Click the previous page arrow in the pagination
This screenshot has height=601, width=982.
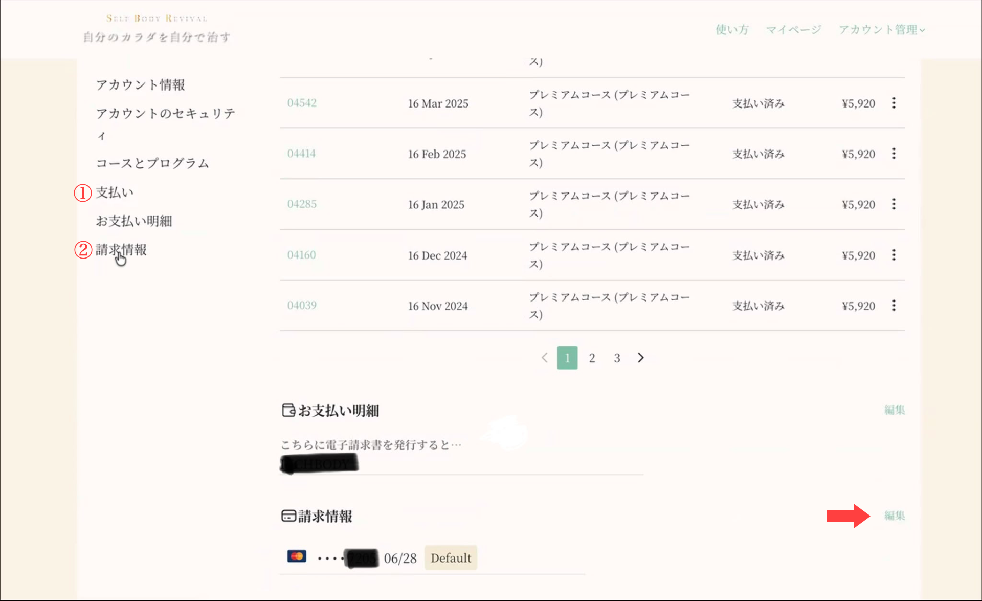544,358
